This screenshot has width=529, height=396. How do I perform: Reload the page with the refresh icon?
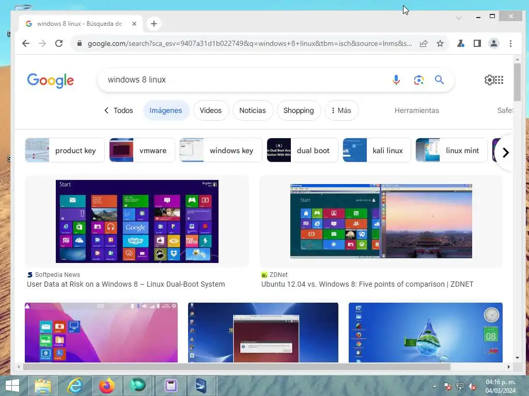tap(59, 43)
